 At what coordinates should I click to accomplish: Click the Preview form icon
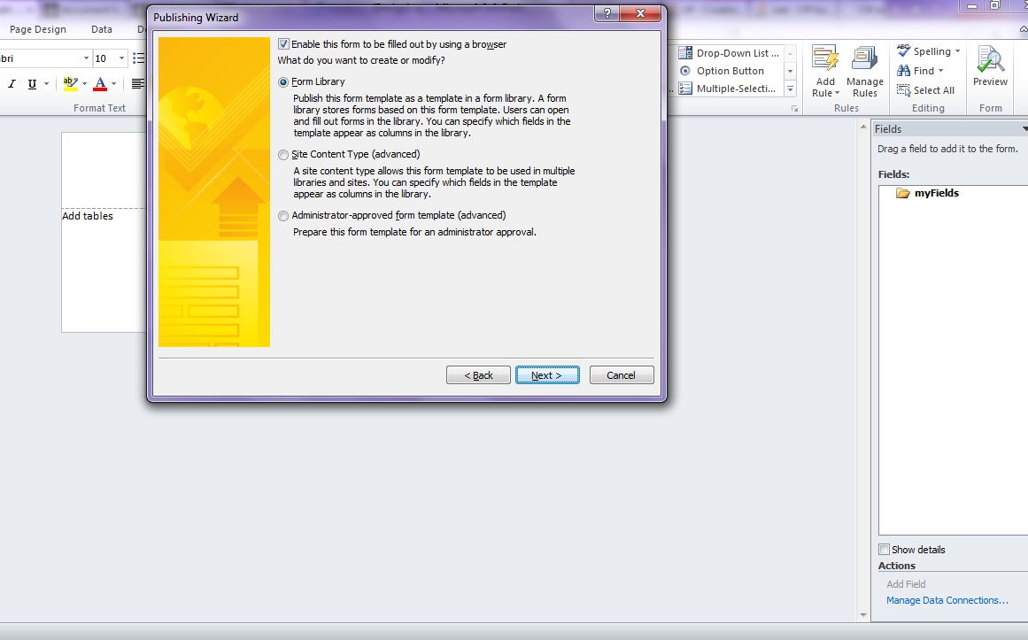point(990,59)
